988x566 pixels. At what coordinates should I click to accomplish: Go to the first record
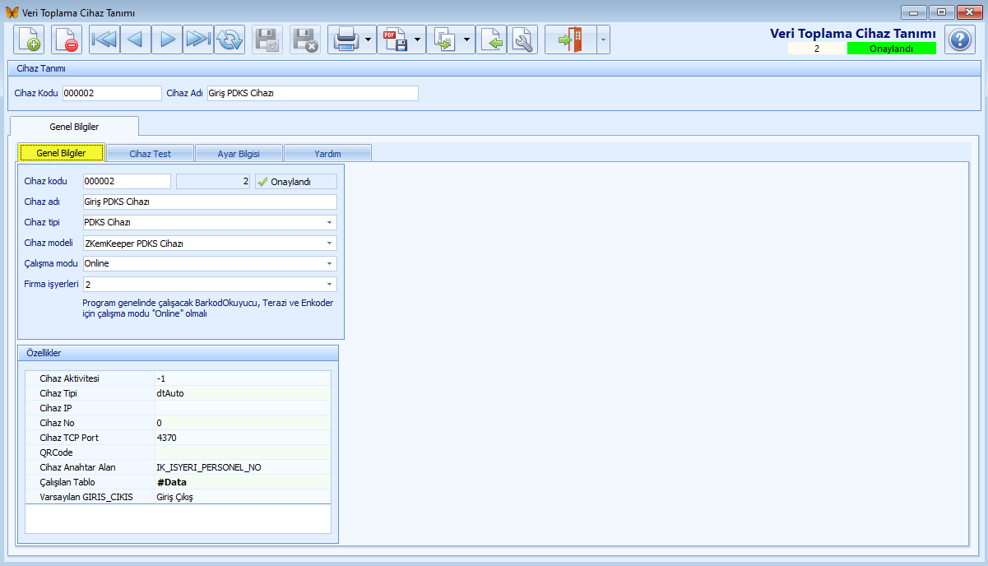point(104,39)
